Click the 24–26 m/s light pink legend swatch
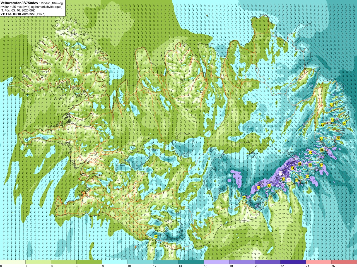 (x=319, y=262)
